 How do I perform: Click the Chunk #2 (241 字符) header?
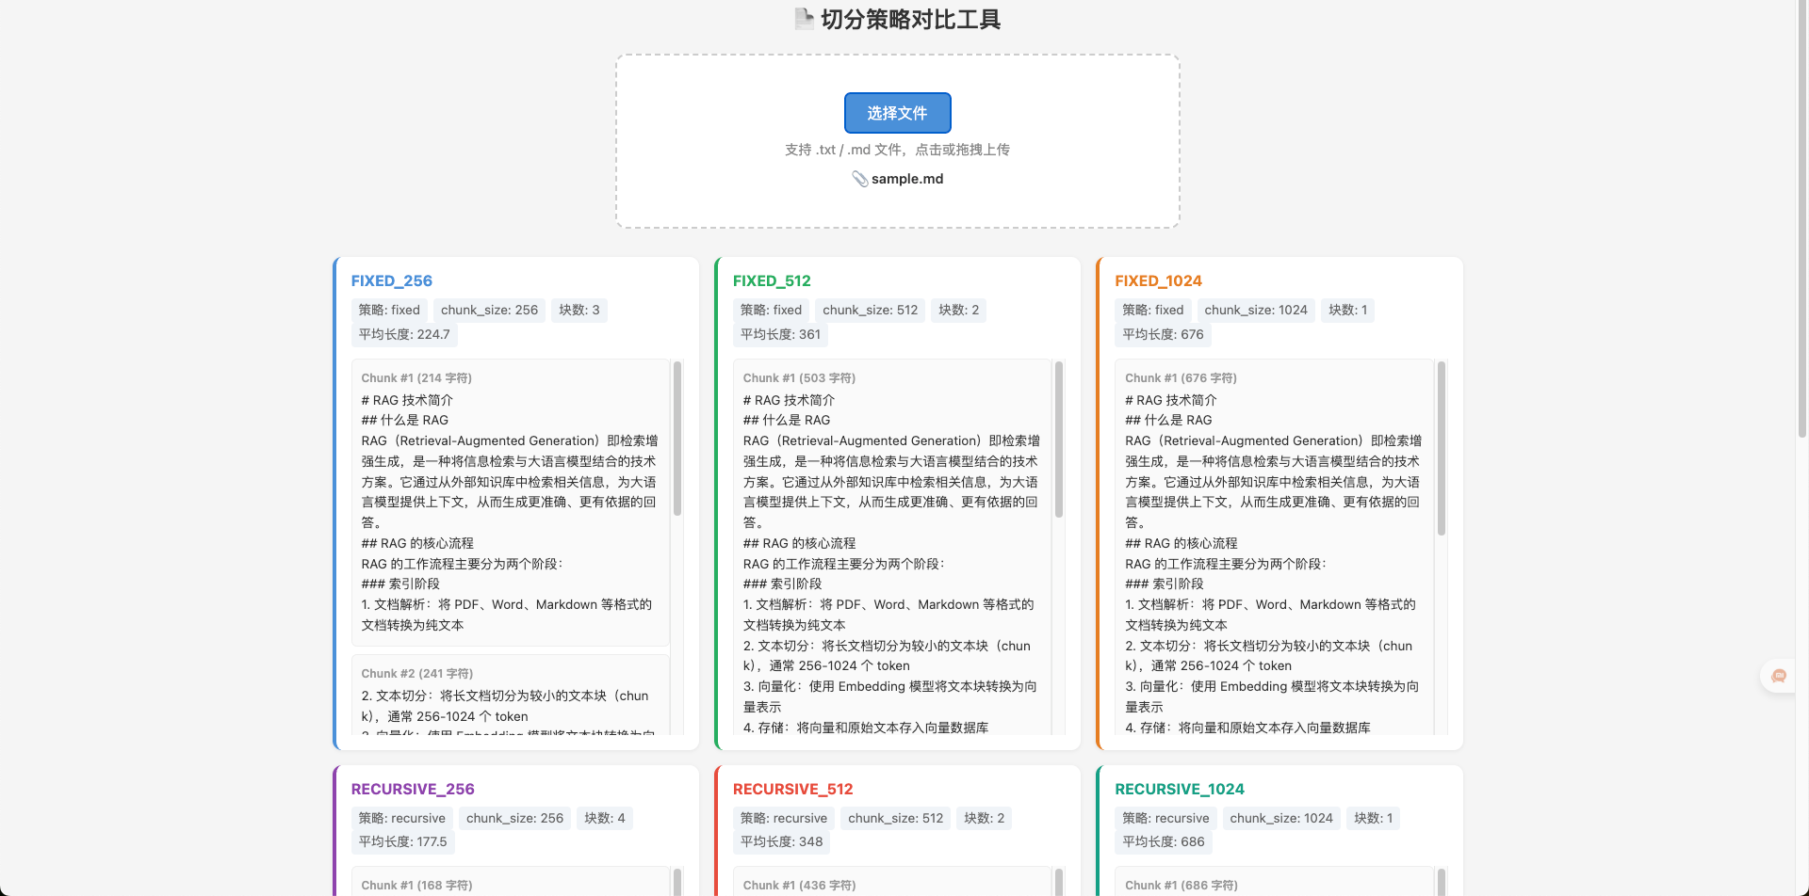pyautogui.click(x=417, y=673)
